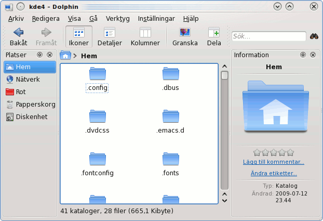Viewport: 323px width, 221px height.
Task: Undock the Platser panel with float button
Action: click(x=39, y=55)
